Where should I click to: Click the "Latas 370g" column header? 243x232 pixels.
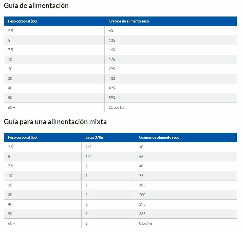pos(94,137)
